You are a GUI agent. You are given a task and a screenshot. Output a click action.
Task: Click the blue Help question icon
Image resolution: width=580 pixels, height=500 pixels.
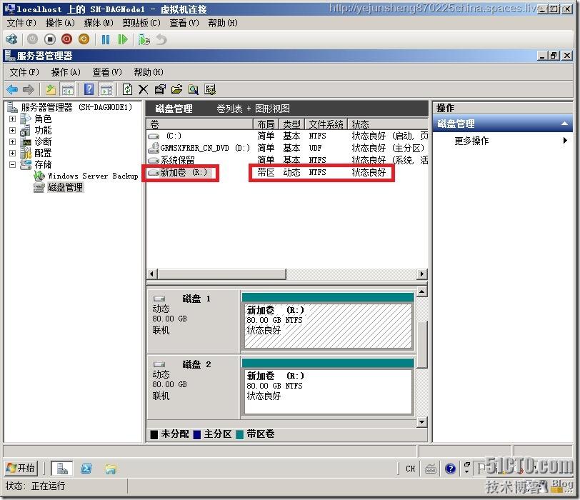tap(89, 89)
